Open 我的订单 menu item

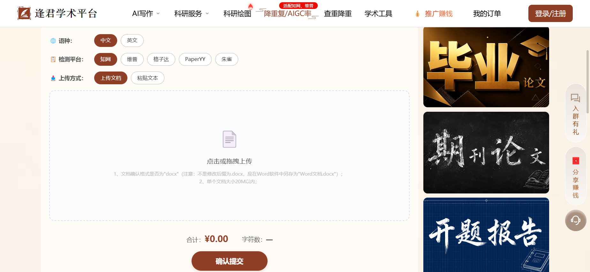[487, 14]
